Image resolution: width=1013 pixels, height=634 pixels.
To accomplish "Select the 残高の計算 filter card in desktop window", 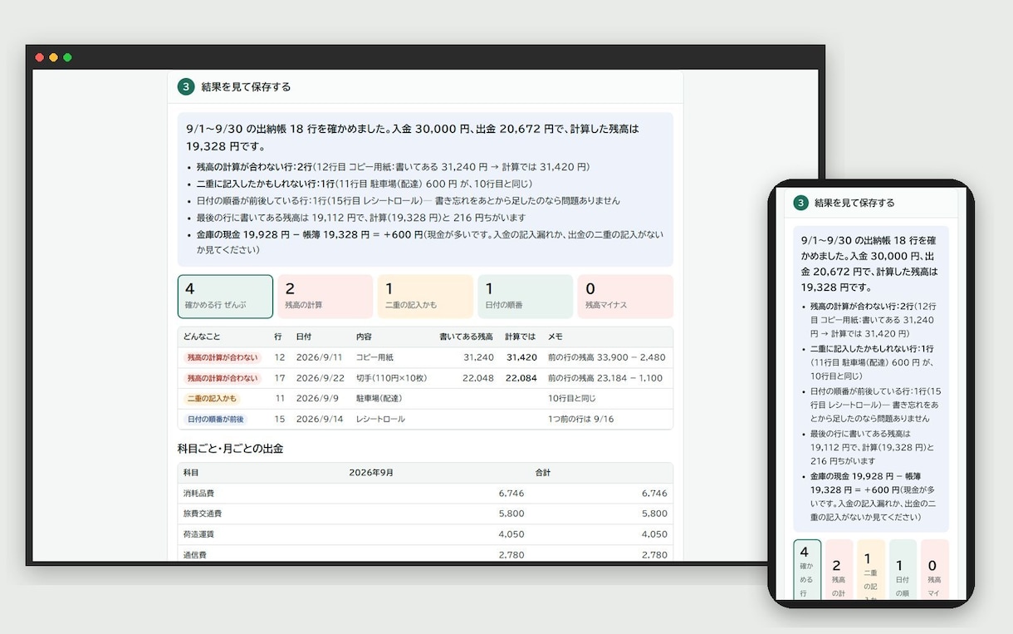I will 325,297.
